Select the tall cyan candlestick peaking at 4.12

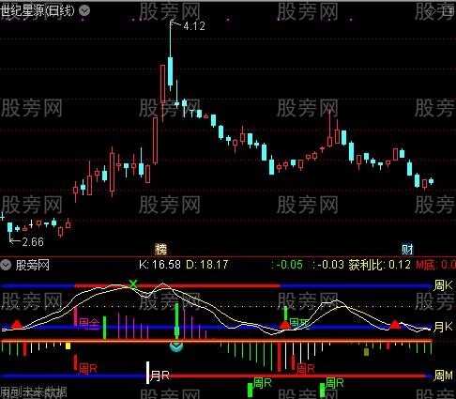click(x=171, y=55)
